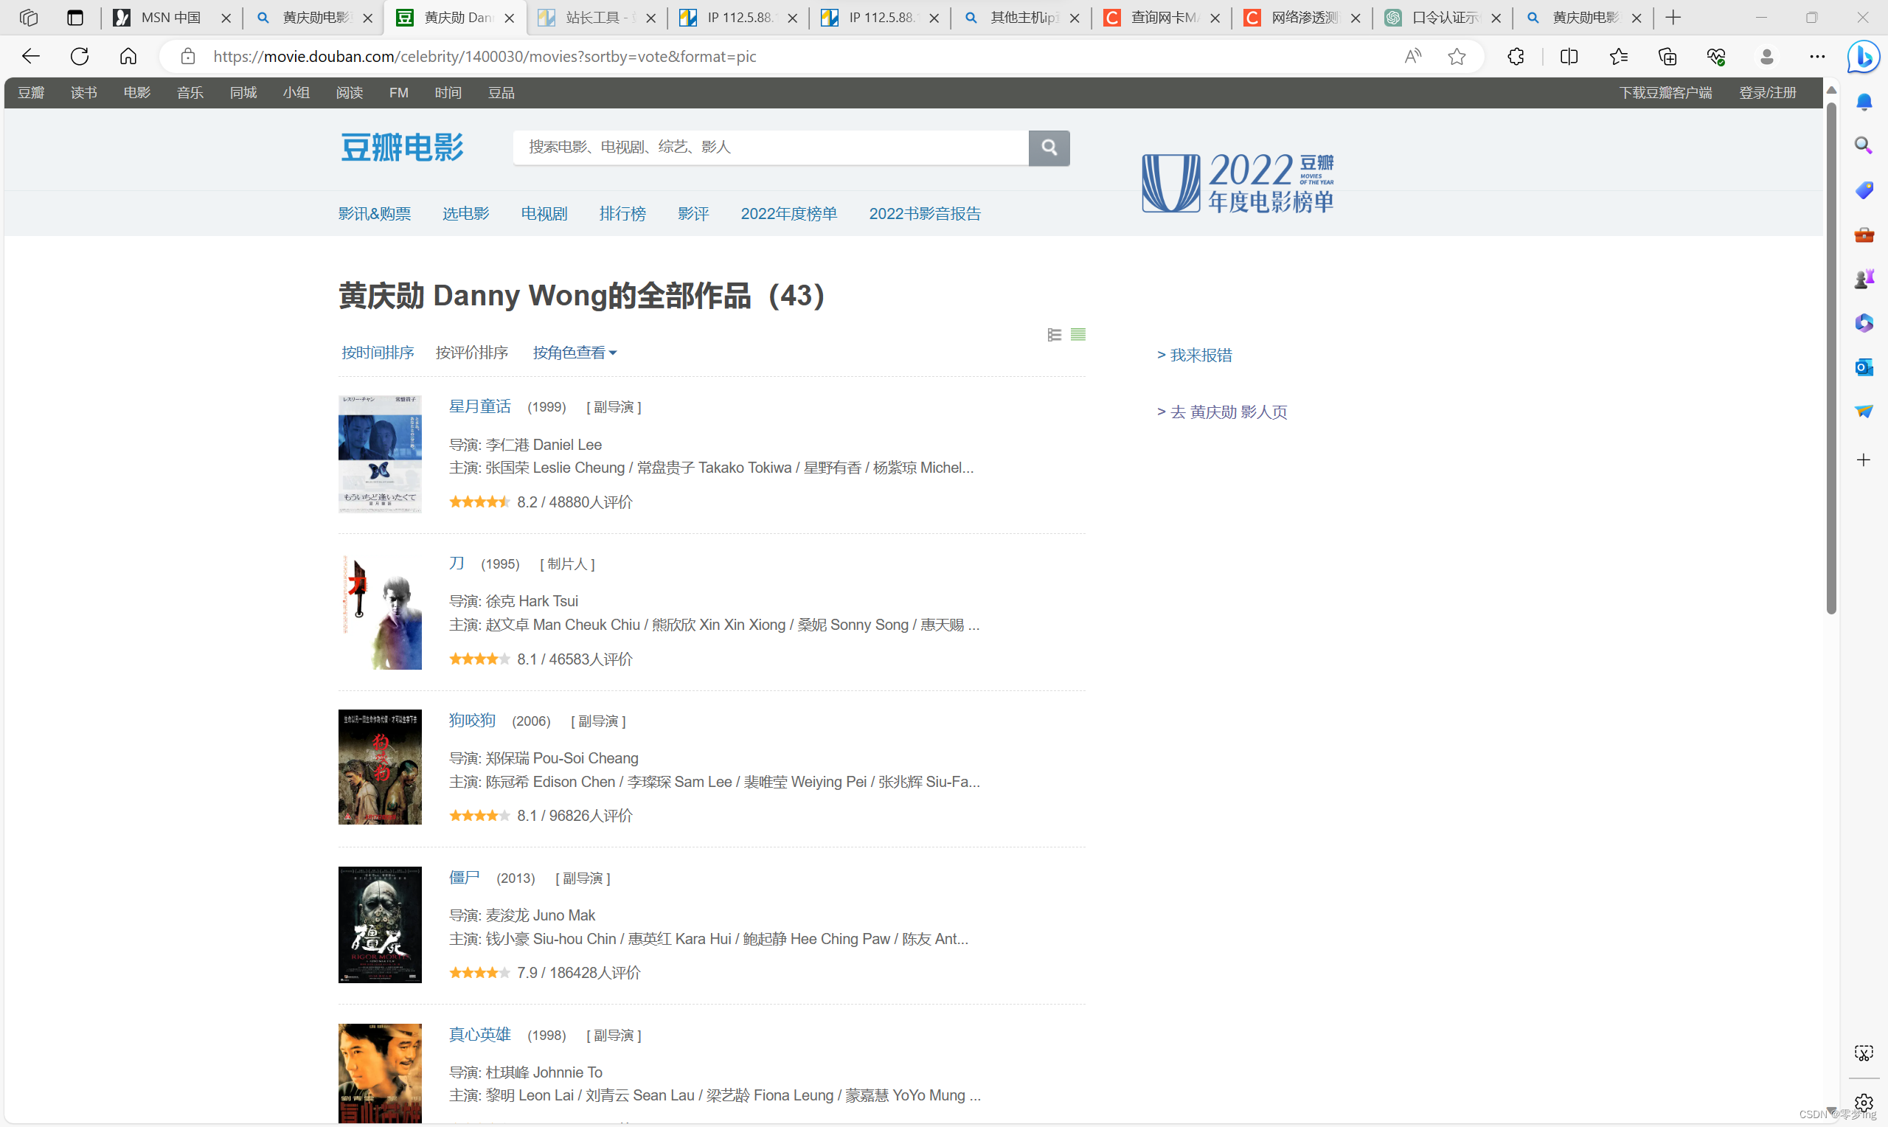Open browser extensions puzzle icon
This screenshot has height=1127, width=1888.
click(1516, 56)
